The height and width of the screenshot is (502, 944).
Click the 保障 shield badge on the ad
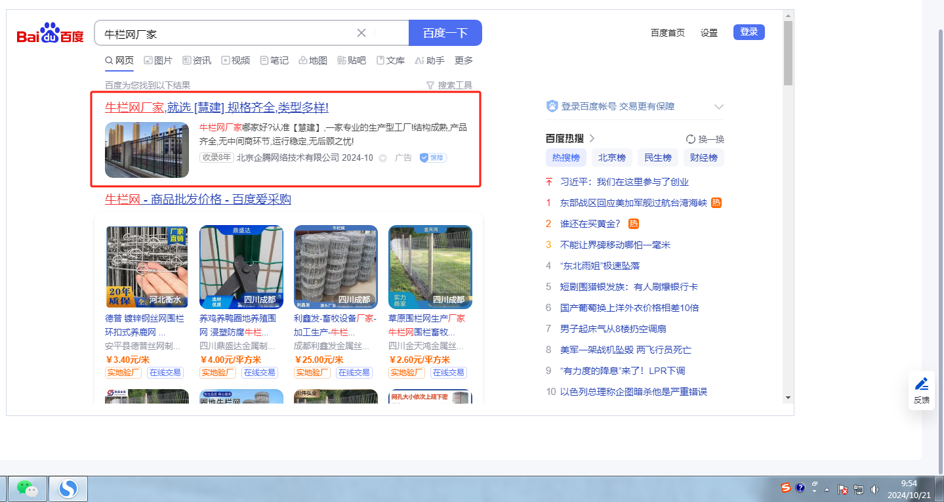(433, 157)
